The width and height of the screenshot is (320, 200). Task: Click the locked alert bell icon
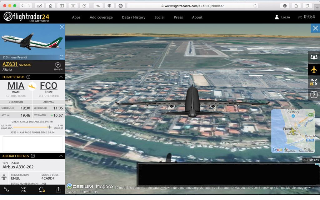click(42, 190)
